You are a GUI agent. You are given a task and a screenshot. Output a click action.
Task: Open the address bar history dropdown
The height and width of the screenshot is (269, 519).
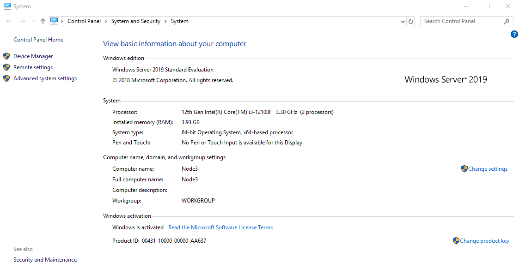pos(403,21)
